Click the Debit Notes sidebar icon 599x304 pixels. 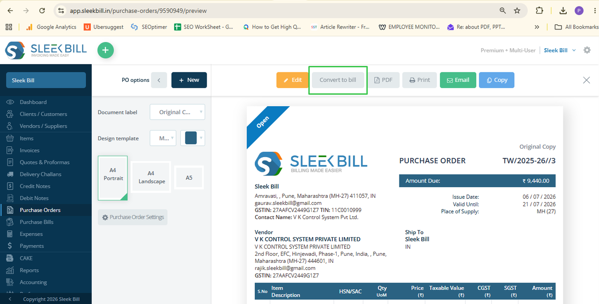[x=10, y=198]
